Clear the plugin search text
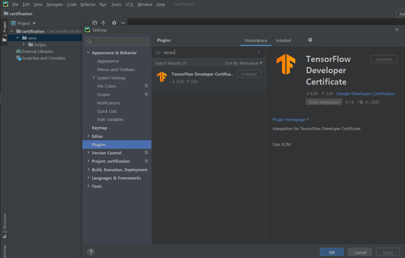This screenshot has width=405, height=258. pos(259,52)
